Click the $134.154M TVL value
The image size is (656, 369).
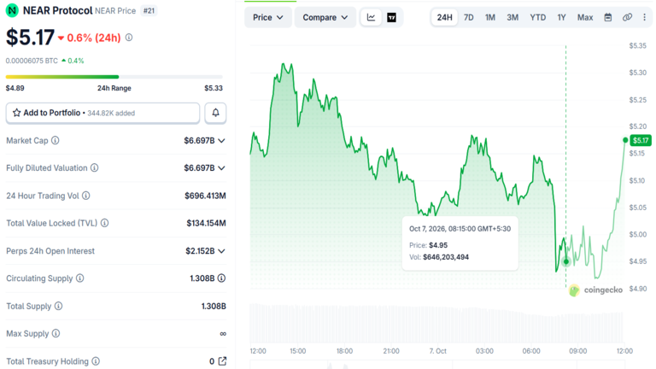pos(206,223)
